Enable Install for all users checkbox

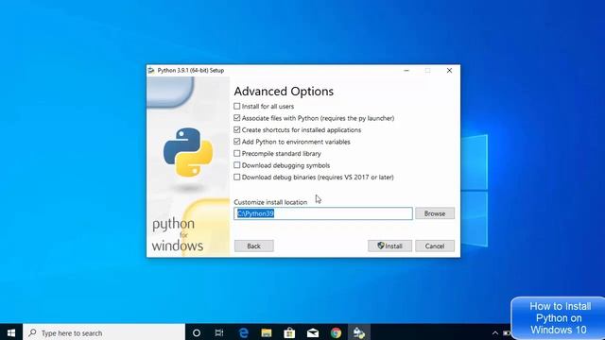point(237,106)
